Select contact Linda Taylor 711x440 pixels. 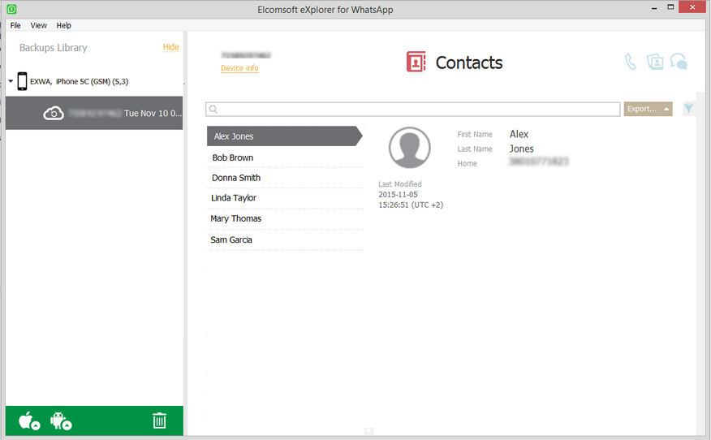point(284,198)
